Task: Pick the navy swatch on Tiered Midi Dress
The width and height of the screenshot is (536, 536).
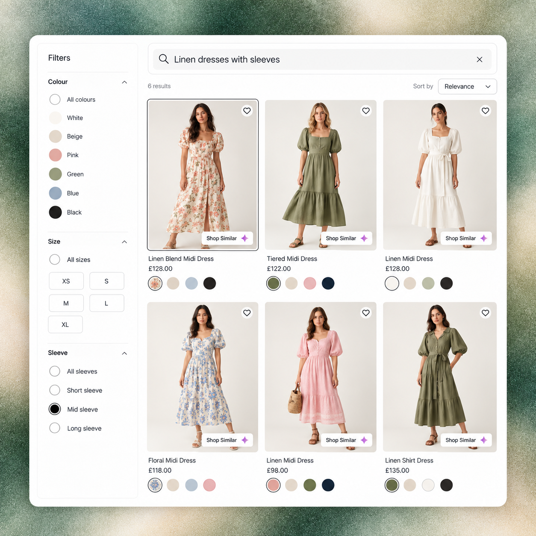Action: pos(328,283)
